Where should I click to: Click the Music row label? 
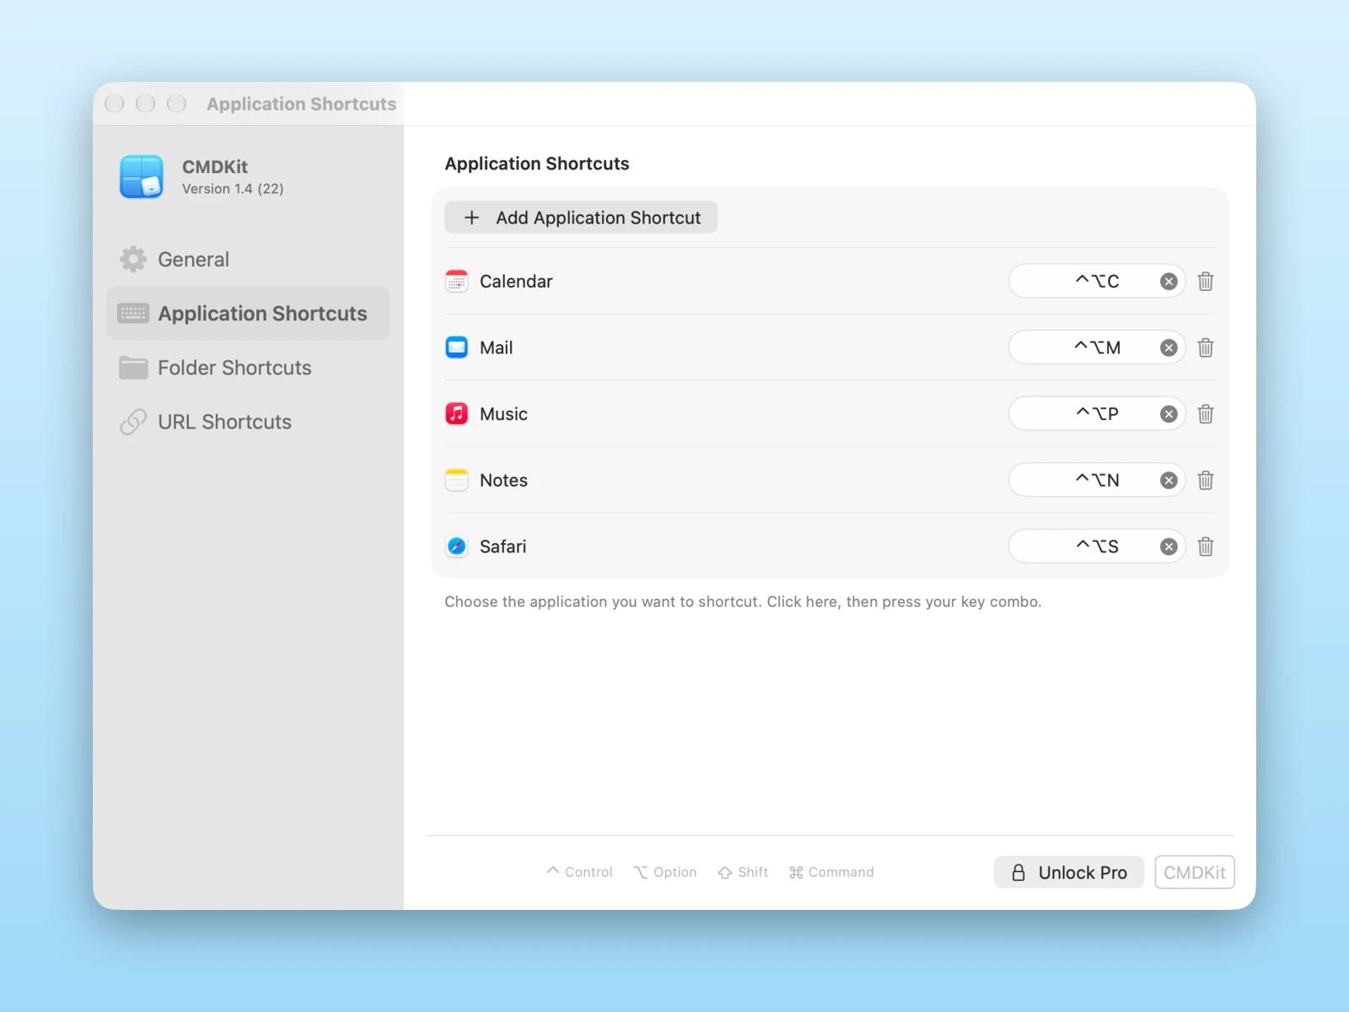(503, 414)
